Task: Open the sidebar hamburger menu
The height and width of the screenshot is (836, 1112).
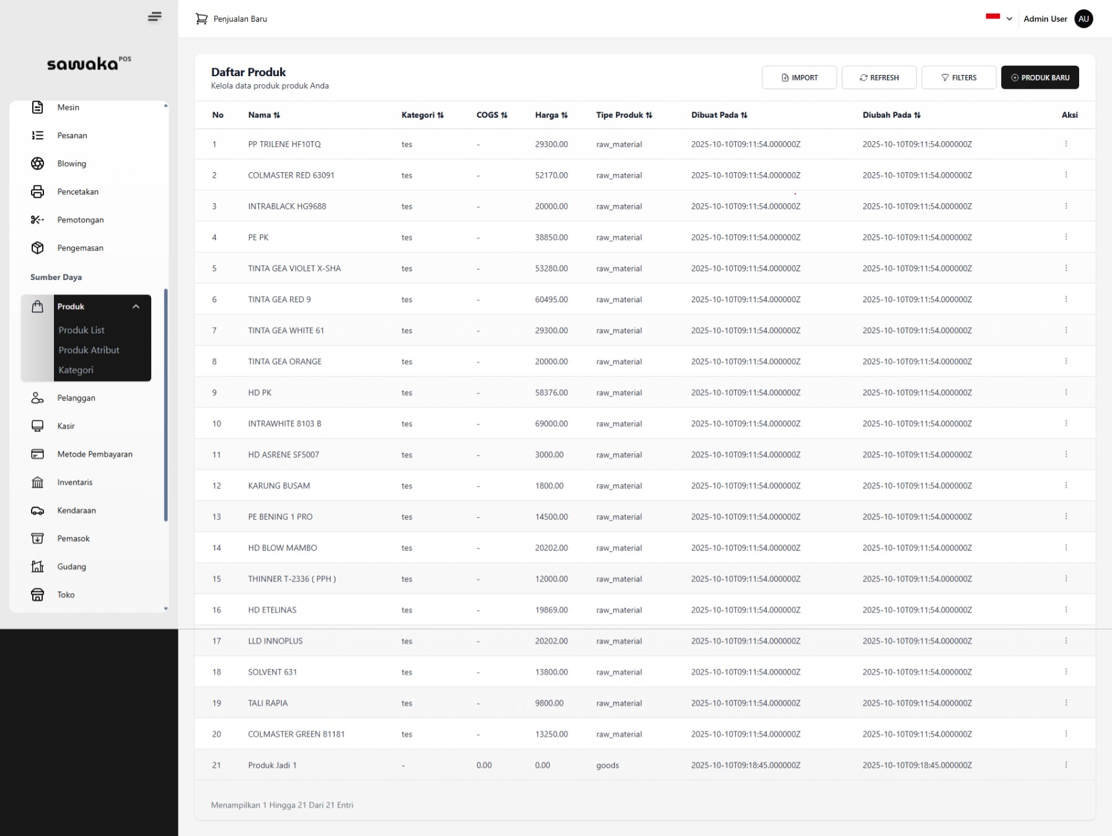Action: pos(155,17)
